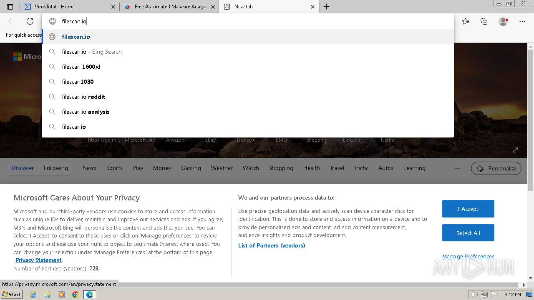Image resolution: width=534 pixels, height=300 pixels.
Task: Open Settings and more ellipsis menu
Action: [522, 21]
